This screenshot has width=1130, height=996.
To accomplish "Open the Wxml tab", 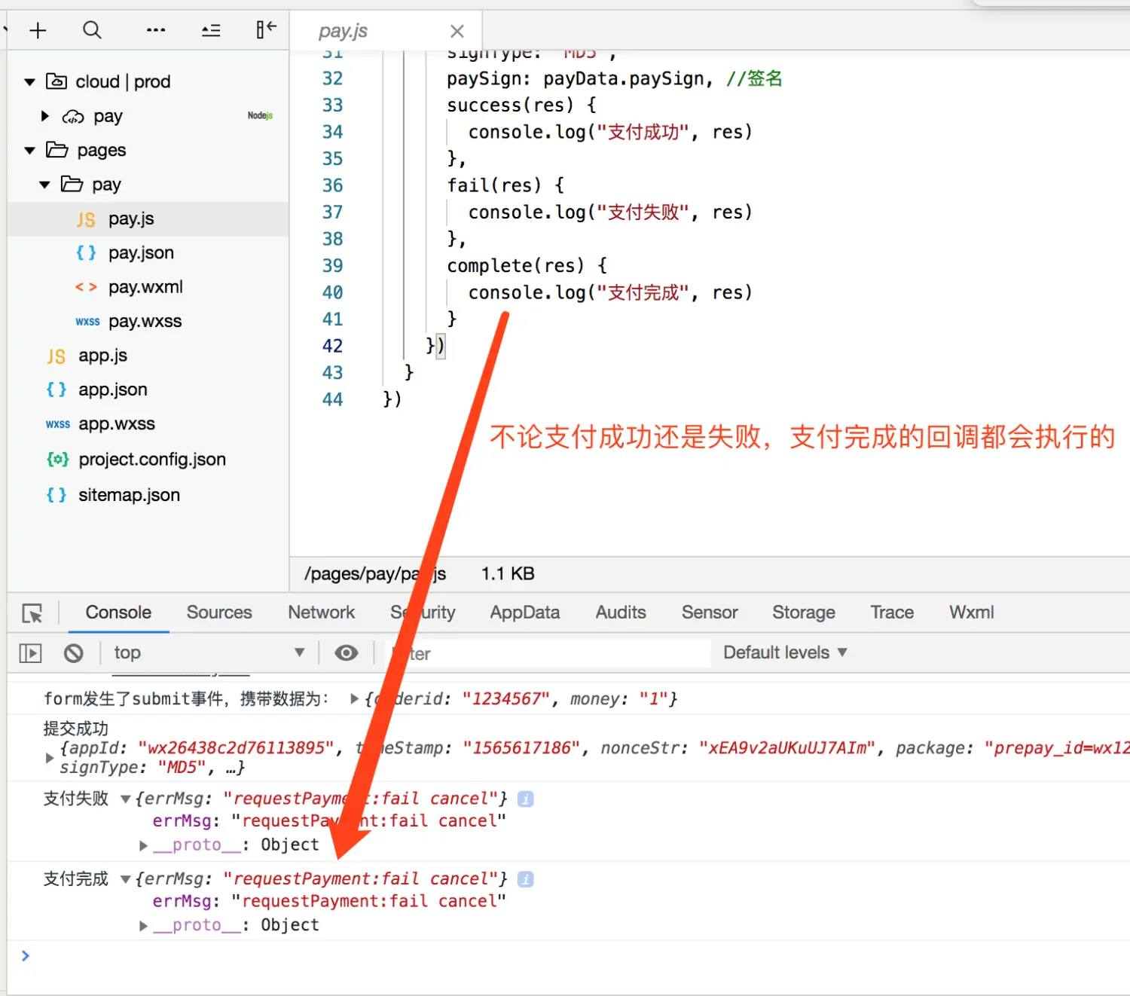I will [972, 613].
